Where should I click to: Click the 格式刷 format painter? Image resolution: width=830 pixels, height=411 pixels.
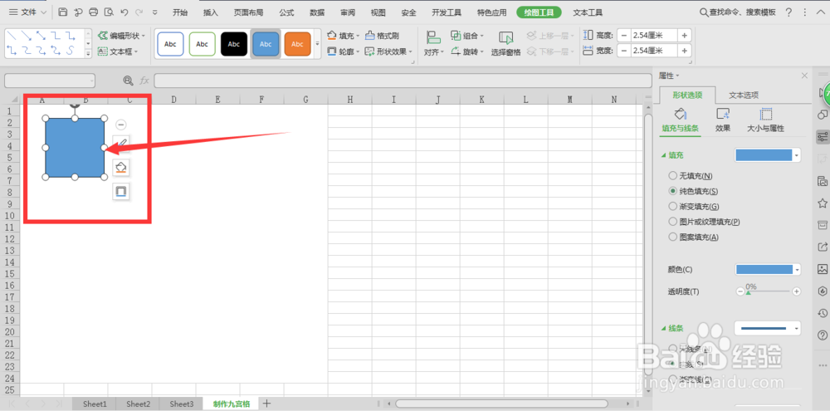click(x=382, y=36)
